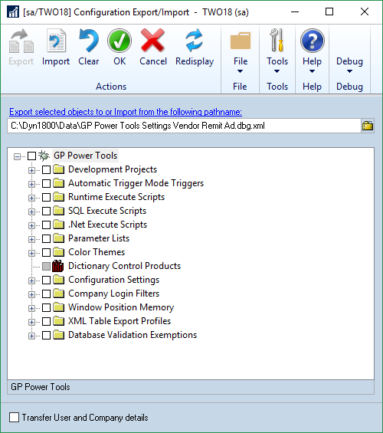Check the Development Projects checkbox
This screenshot has height=433, width=383.
coord(47,169)
